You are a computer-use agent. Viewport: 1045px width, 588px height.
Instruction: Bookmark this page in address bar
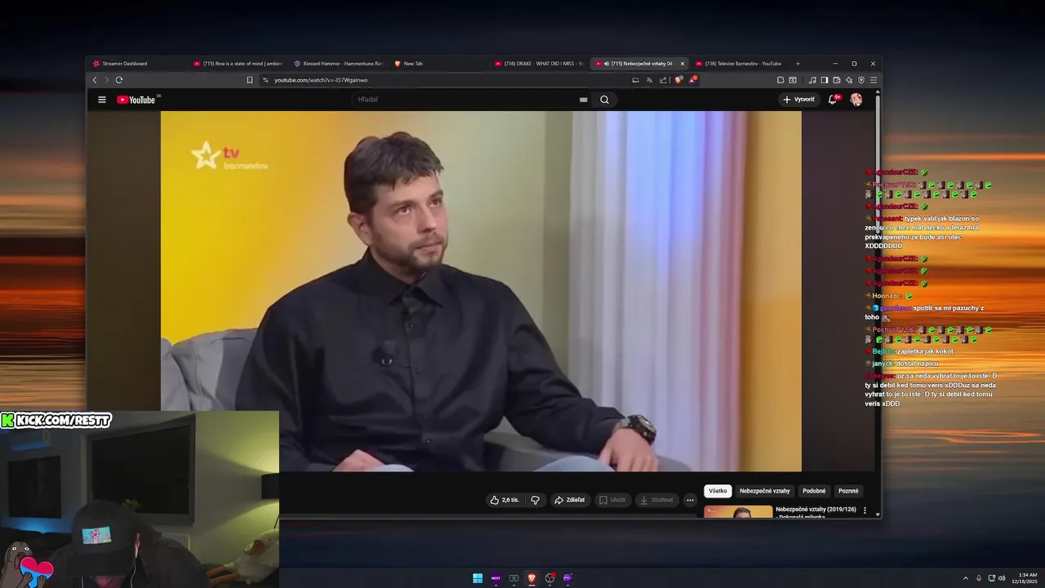pos(250,80)
